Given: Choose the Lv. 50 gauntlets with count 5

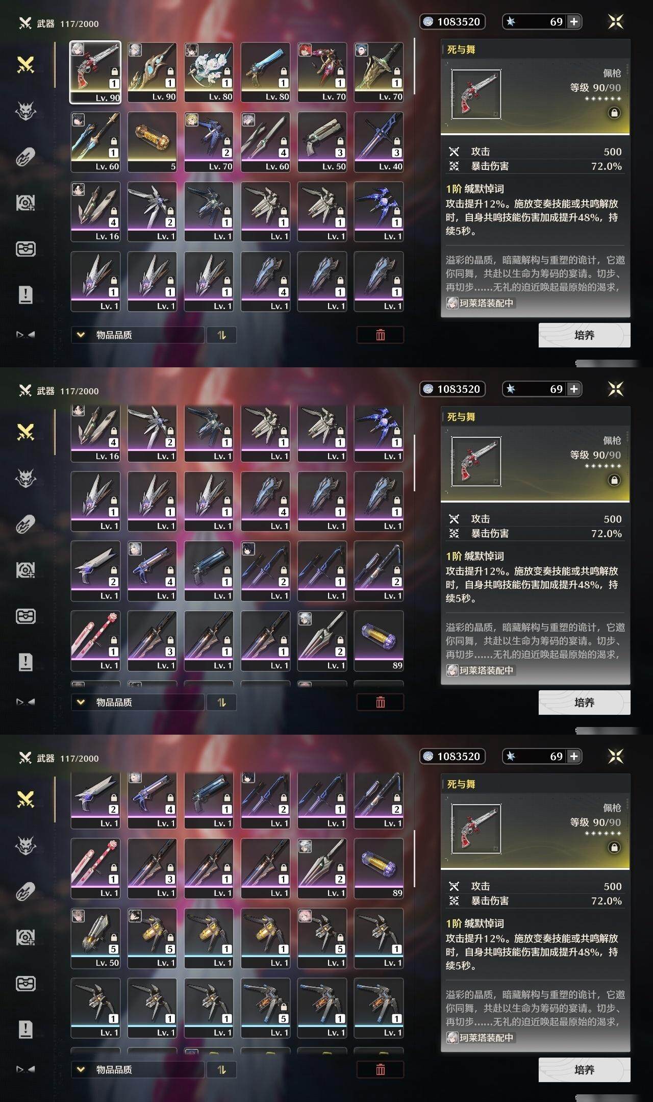Looking at the screenshot, I should (x=95, y=938).
